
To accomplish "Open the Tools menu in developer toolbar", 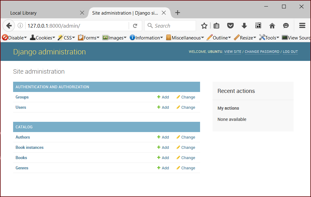I will point(269,37).
